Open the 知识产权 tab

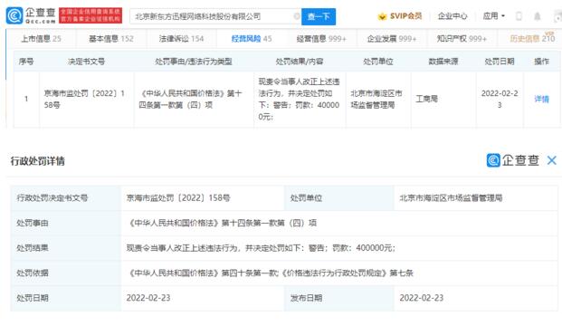point(462,39)
